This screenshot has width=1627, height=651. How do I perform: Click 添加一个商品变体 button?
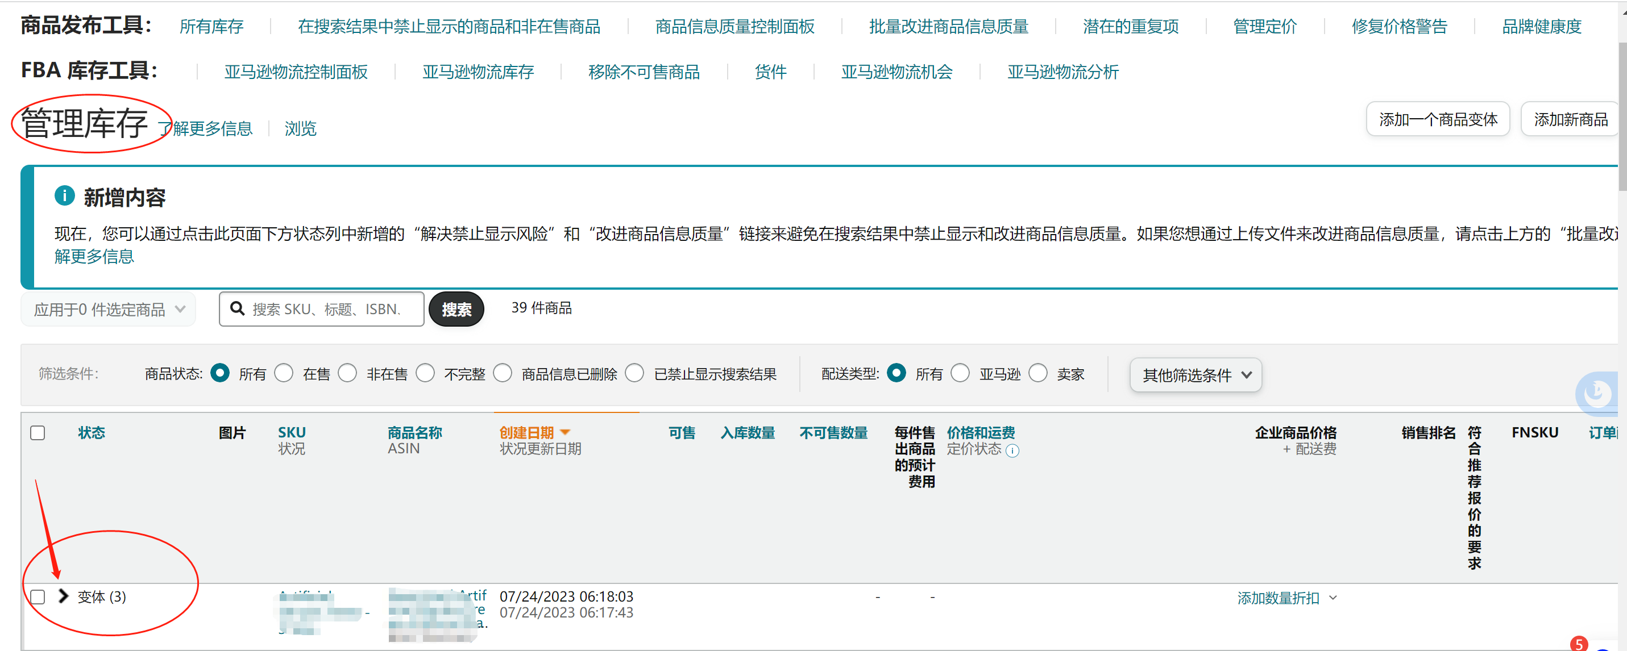1438,119
